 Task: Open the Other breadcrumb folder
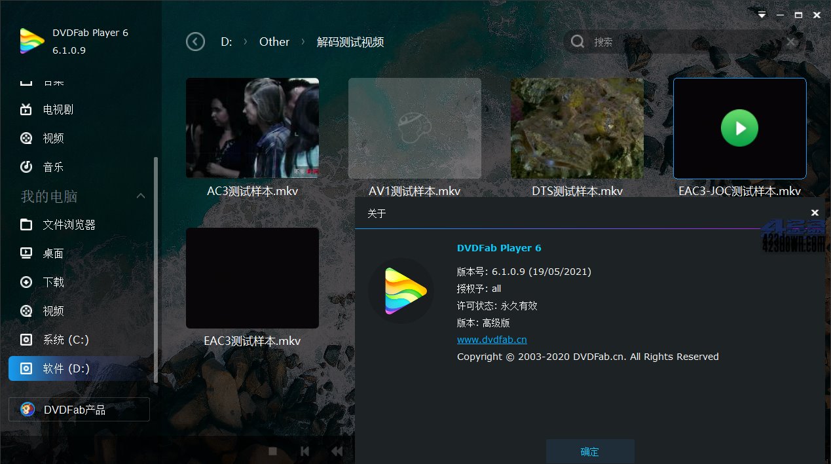pos(274,41)
